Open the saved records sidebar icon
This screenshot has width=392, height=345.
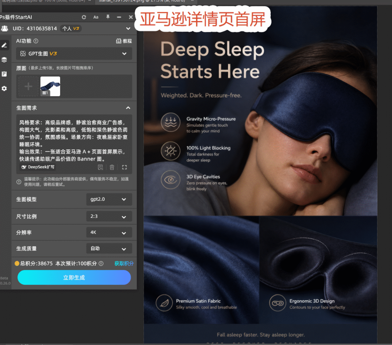pos(4,74)
